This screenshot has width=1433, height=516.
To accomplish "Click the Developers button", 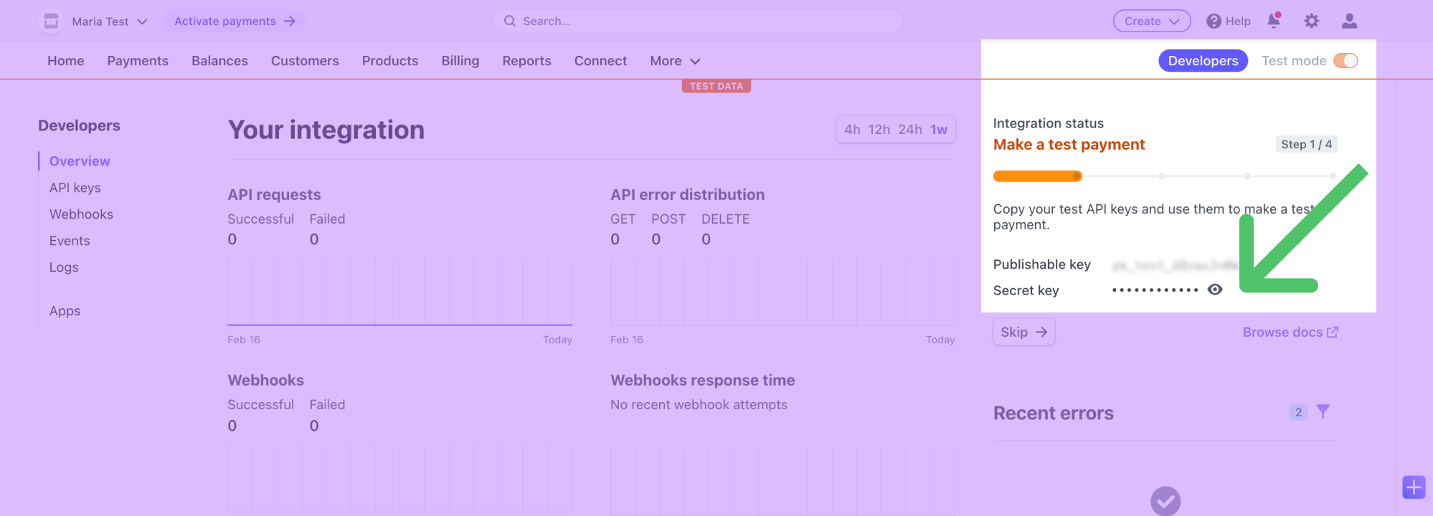I will pos(1203,61).
